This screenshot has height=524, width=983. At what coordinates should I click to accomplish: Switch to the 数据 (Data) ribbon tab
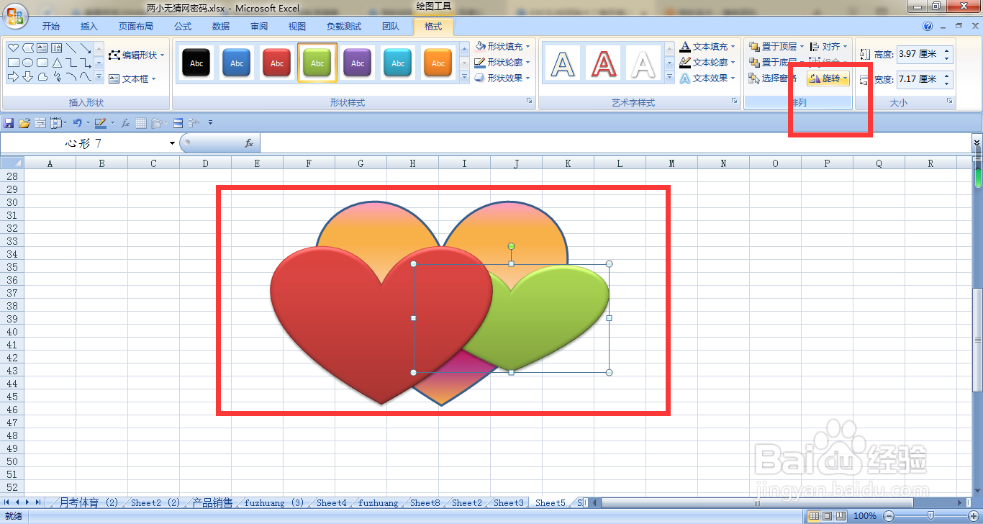pos(221,27)
